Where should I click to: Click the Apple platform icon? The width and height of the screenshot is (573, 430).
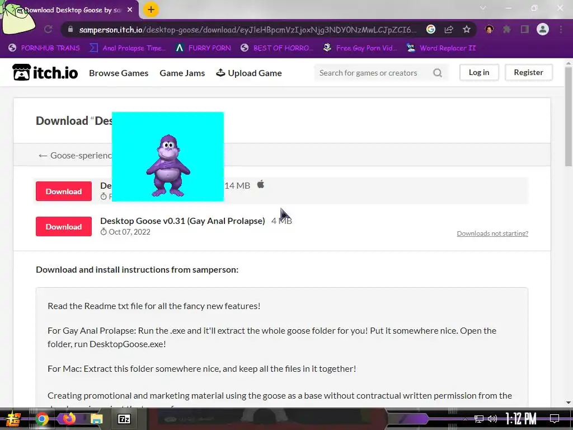point(261,185)
